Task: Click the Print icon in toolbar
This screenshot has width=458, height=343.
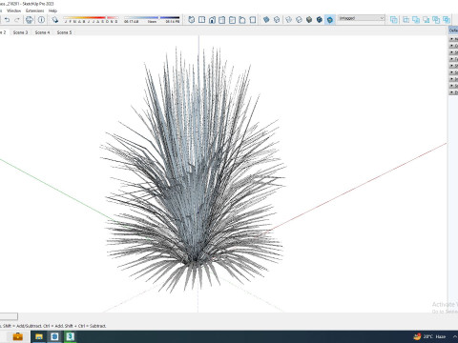Action: [x=30, y=20]
